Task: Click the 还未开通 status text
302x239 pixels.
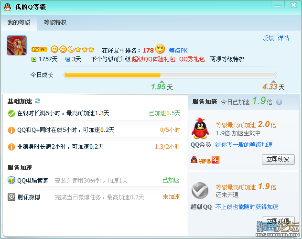Action: coord(227,195)
